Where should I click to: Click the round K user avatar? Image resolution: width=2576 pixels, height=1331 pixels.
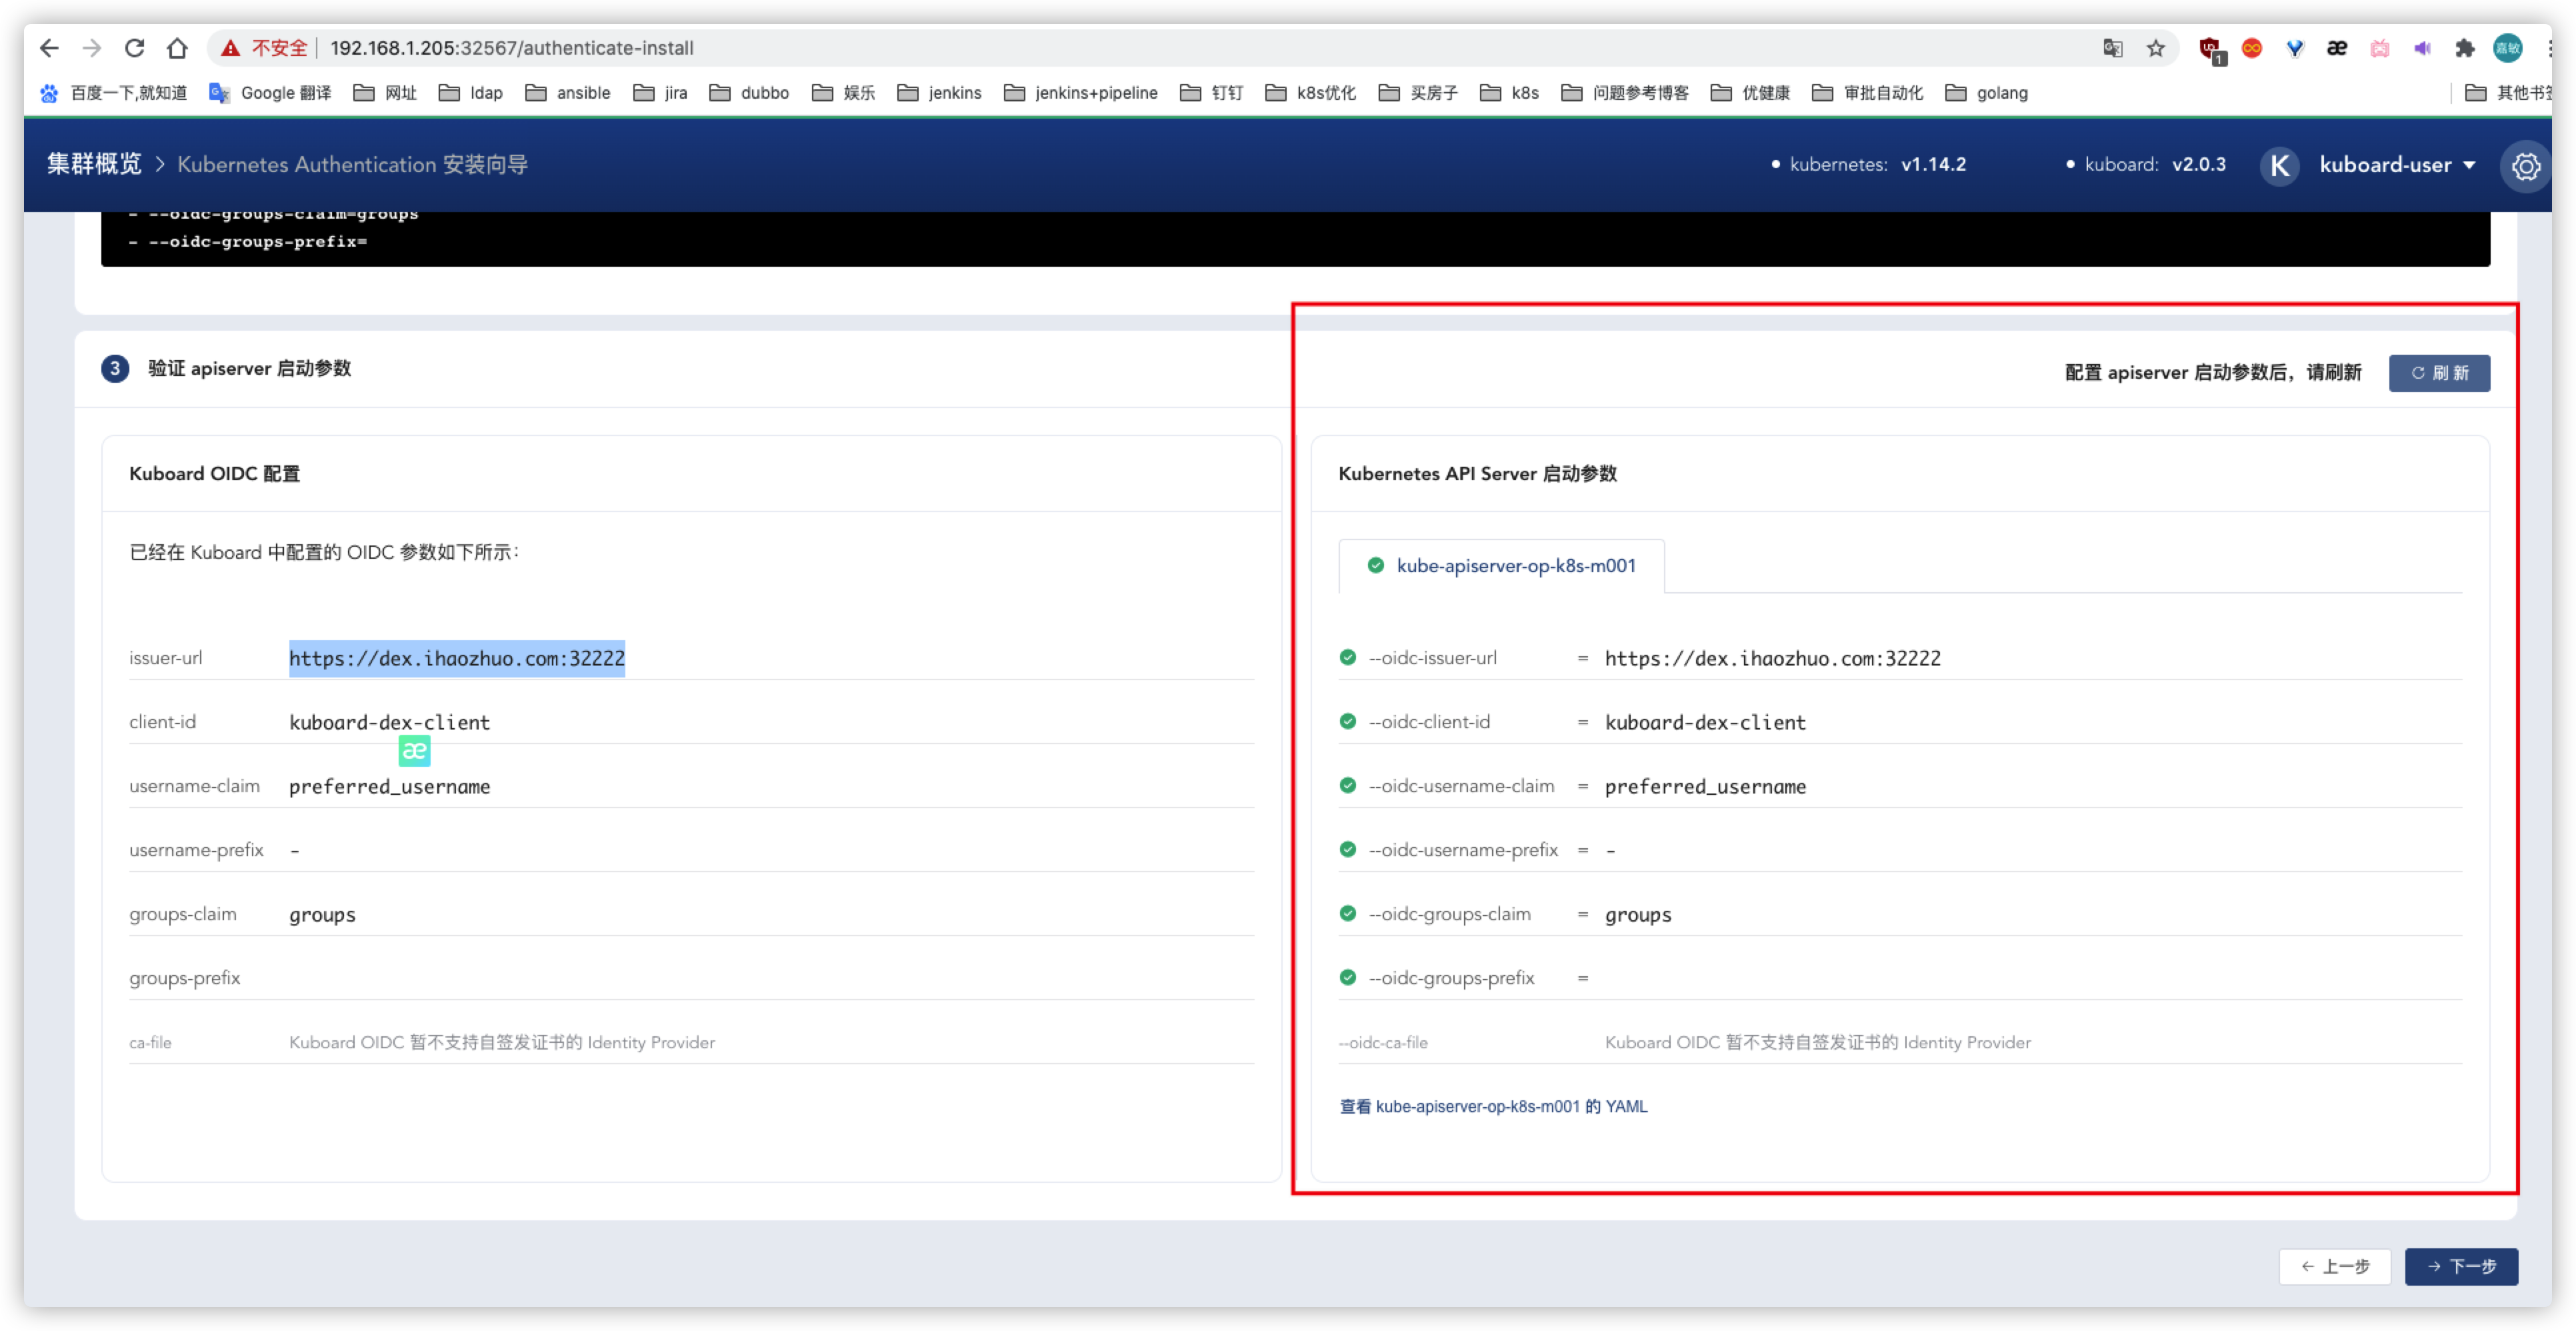(2279, 165)
